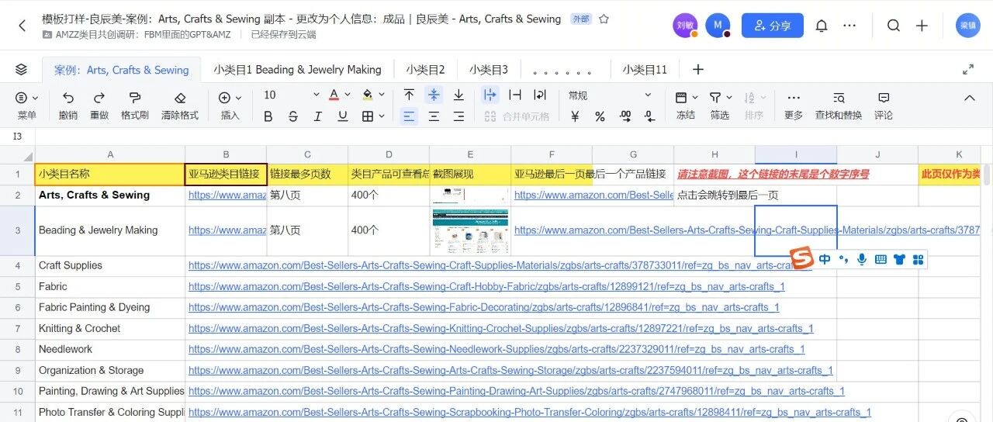Go back using the top-left arrow

click(x=22, y=26)
